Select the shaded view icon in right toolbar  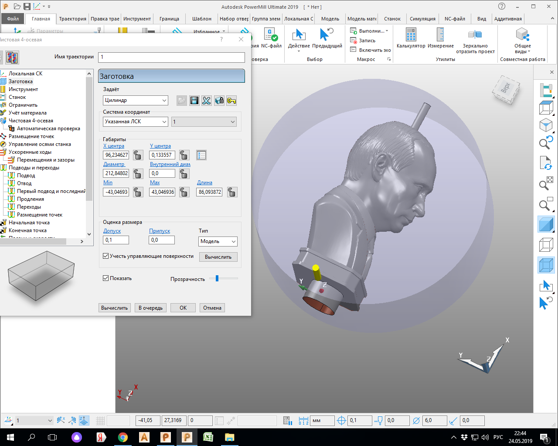tap(546, 225)
